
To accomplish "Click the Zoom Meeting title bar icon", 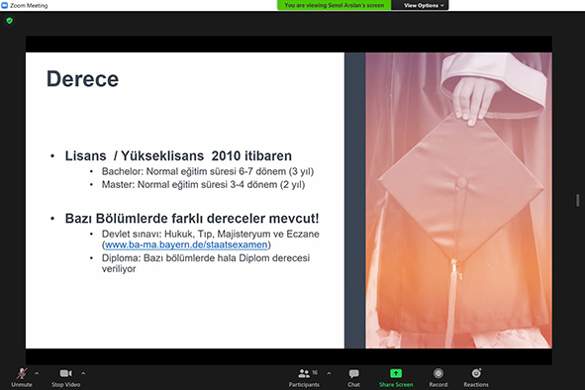I will coord(5,5).
